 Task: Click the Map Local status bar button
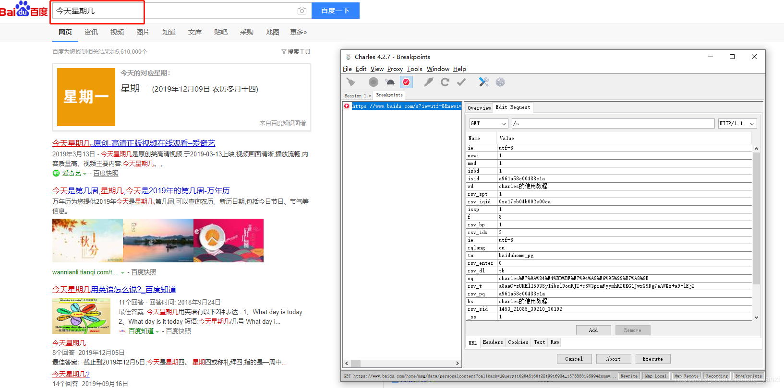[655, 376]
